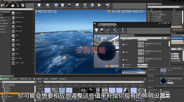Click the browse magnifier under Foam01 texture
Screen dimensions: 184x102
(x=148, y=46)
